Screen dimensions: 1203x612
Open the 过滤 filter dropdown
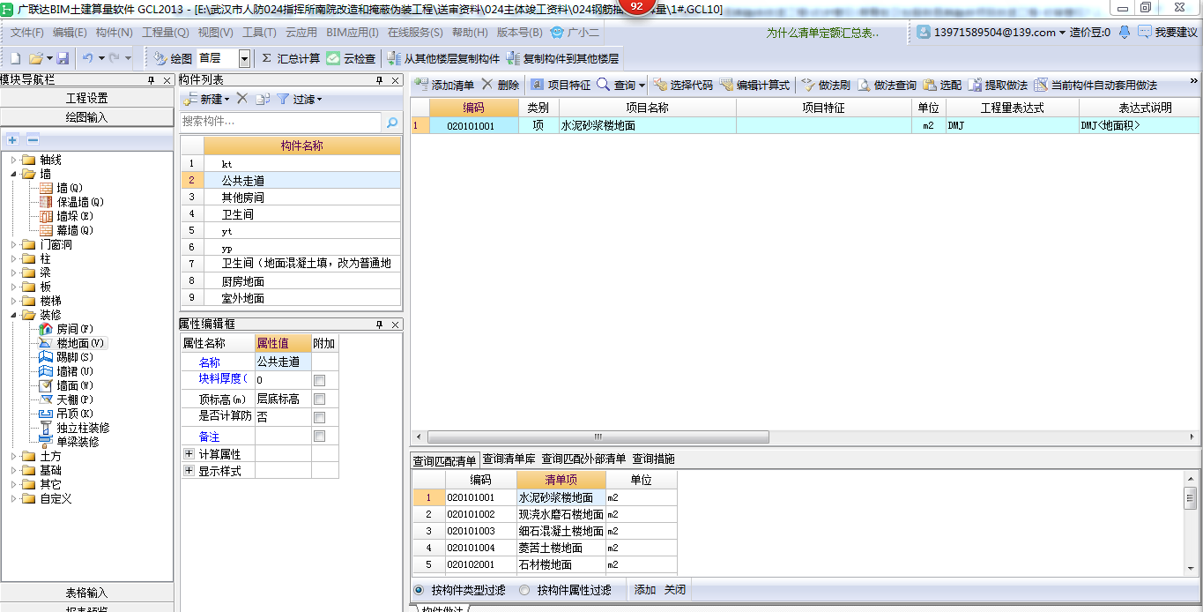(x=319, y=100)
